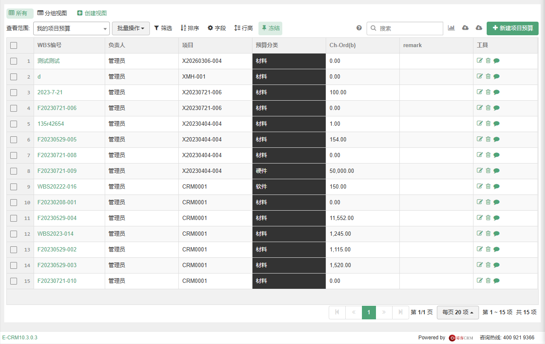This screenshot has width=545, height=344.
Task: Open the chart statistics icon
Action: coord(451,28)
